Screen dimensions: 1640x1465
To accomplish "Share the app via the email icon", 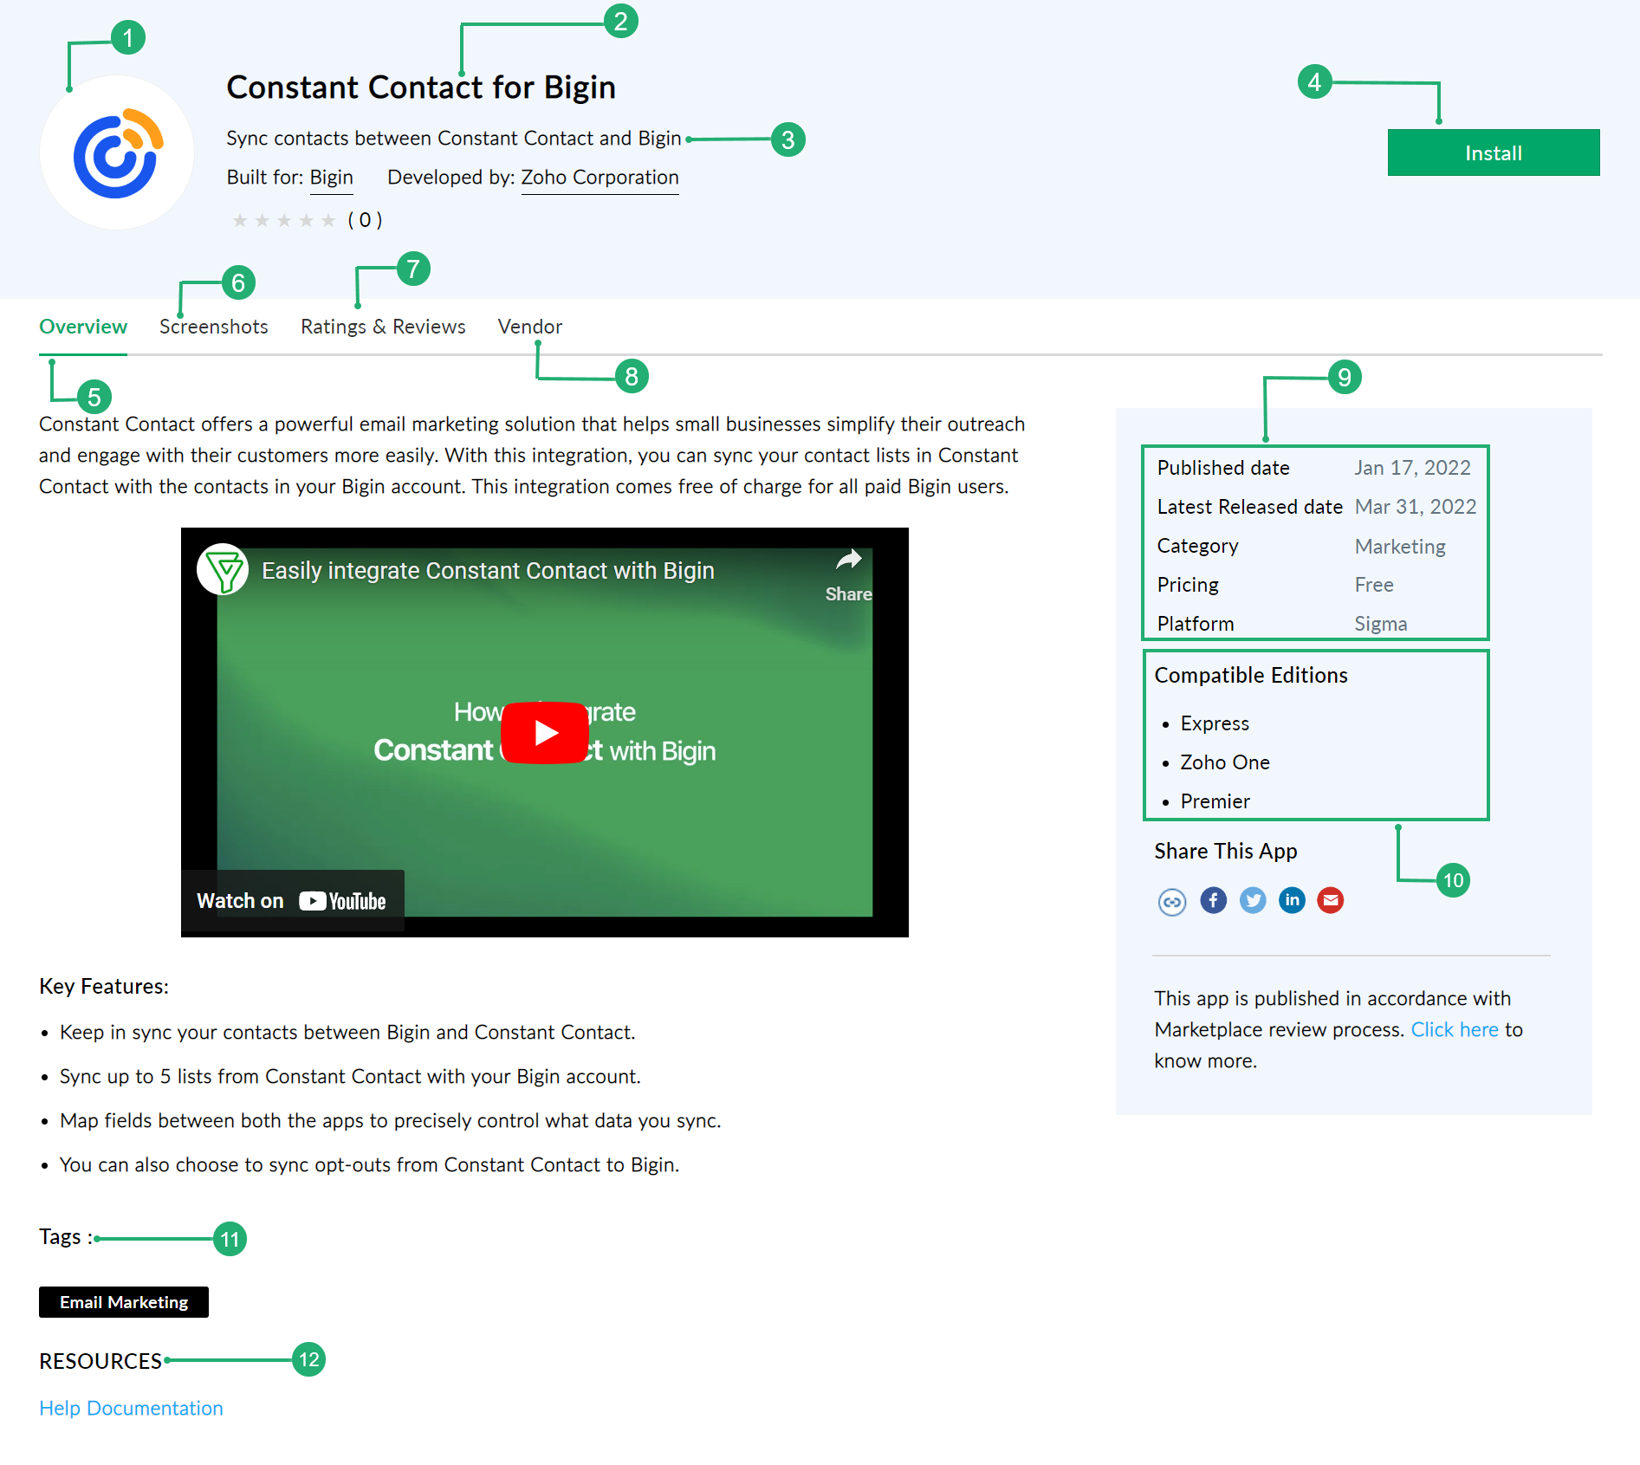I will click(1331, 900).
